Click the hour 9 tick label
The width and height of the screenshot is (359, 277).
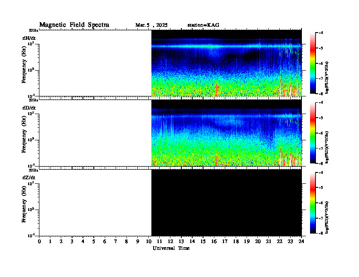tap(138, 242)
